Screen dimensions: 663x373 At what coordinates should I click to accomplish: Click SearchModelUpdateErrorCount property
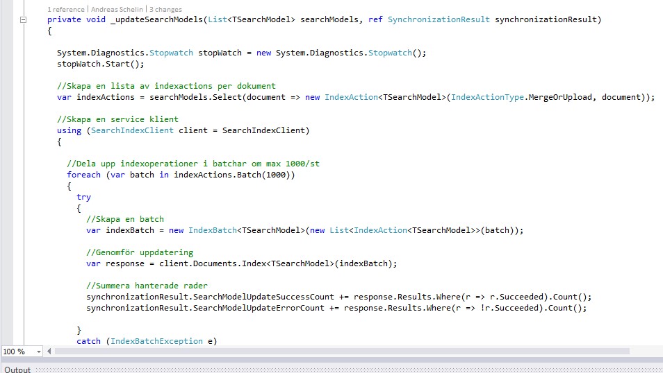pyautogui.click(x=259, y=308)
